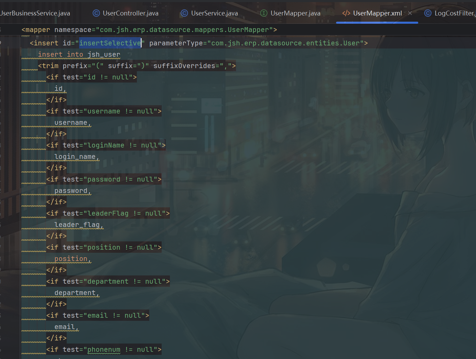Click the class icon on UserService.java tab
This screenshot has width=476, height=359.
pyautogui.click(x=184, y=13)
